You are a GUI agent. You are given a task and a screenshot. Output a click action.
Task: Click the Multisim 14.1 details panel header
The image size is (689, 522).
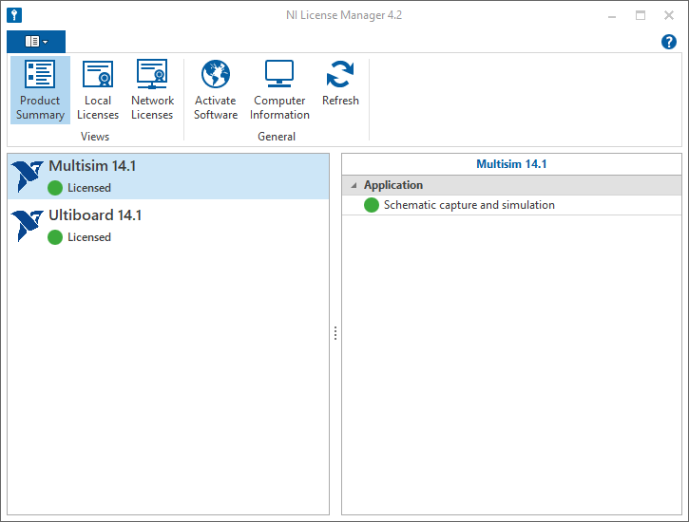point(511,164)
